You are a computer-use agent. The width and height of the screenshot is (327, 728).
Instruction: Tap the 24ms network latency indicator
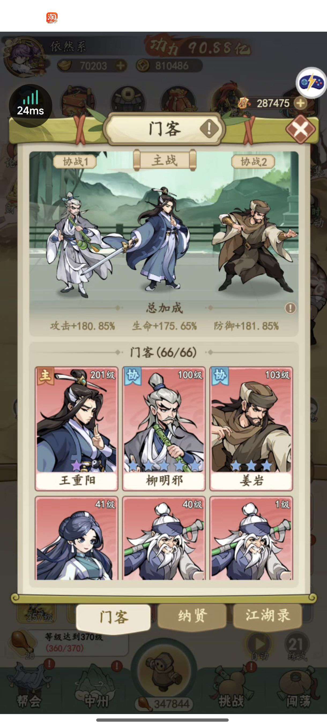point(31,105)
